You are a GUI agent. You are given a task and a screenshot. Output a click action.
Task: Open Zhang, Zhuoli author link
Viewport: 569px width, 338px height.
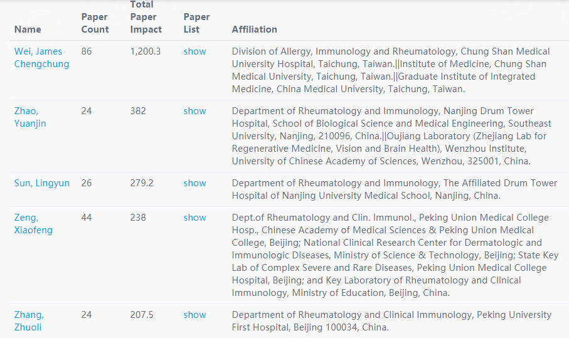point(29,321)
